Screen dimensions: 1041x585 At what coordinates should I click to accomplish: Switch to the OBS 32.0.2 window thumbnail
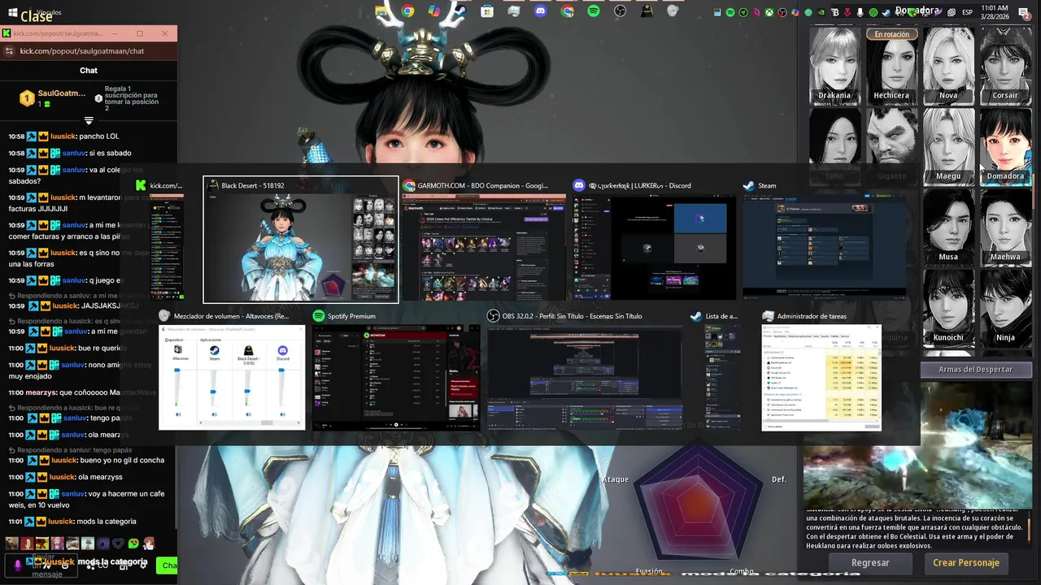tap(585, 370)
